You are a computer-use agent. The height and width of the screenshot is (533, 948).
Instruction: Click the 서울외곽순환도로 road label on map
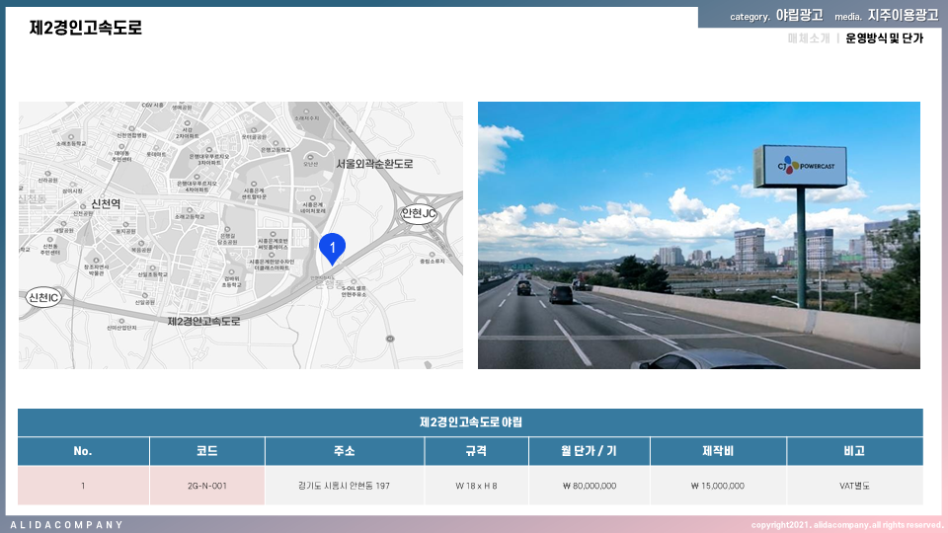pos(374,164)
